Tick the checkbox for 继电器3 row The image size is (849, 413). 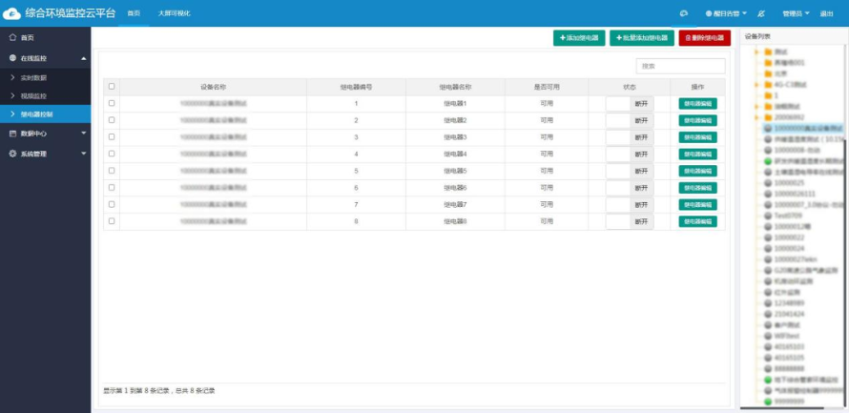point(112,136)
